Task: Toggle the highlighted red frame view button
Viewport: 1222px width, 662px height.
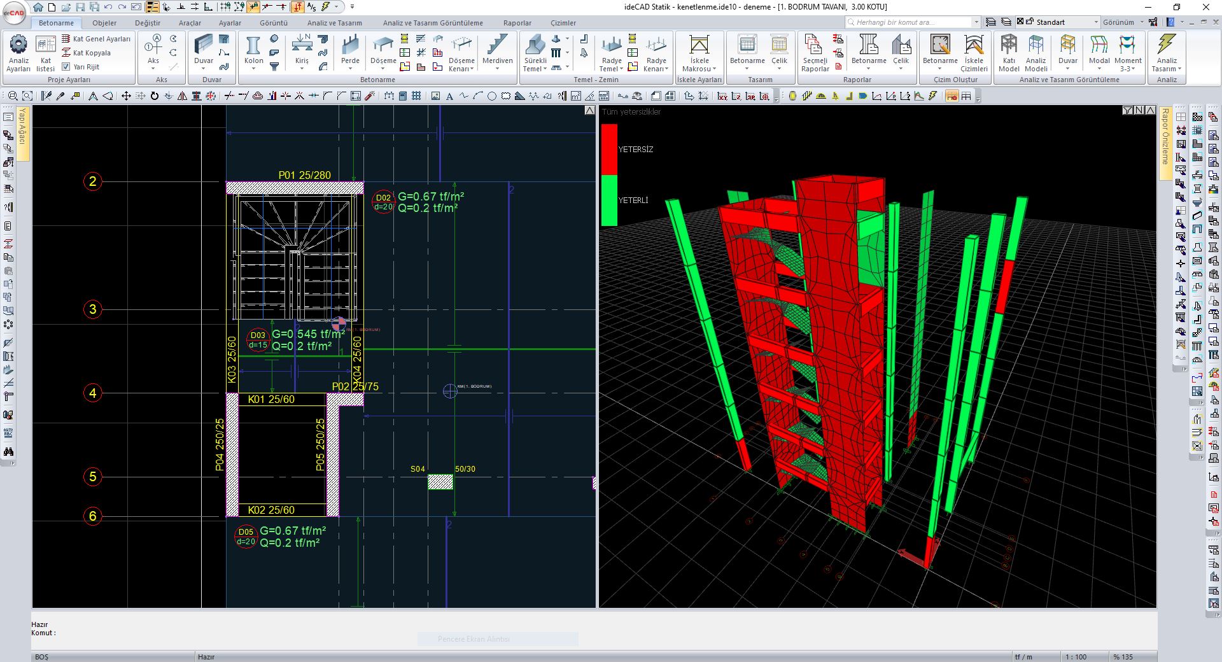Action: [952, 96]
